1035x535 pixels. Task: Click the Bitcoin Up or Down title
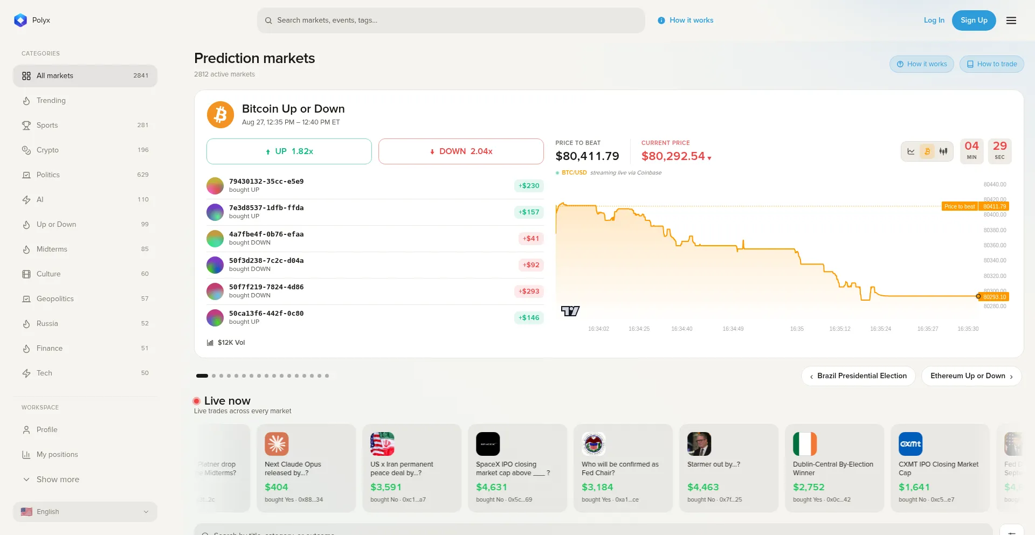click(x=293, y=109)
